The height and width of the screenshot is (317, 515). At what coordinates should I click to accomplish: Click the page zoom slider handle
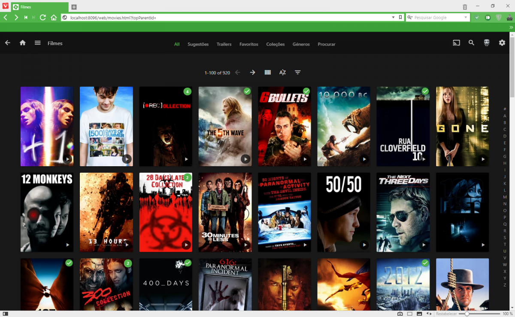point(467,314)
